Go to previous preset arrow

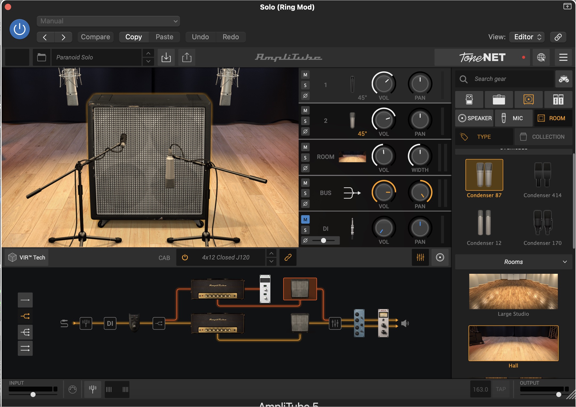45,37
